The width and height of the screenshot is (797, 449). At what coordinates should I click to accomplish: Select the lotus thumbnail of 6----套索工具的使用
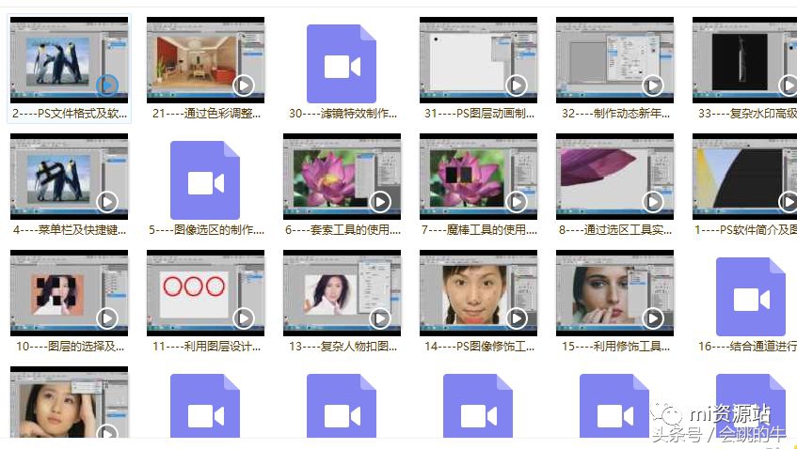[x=342, y=177]
